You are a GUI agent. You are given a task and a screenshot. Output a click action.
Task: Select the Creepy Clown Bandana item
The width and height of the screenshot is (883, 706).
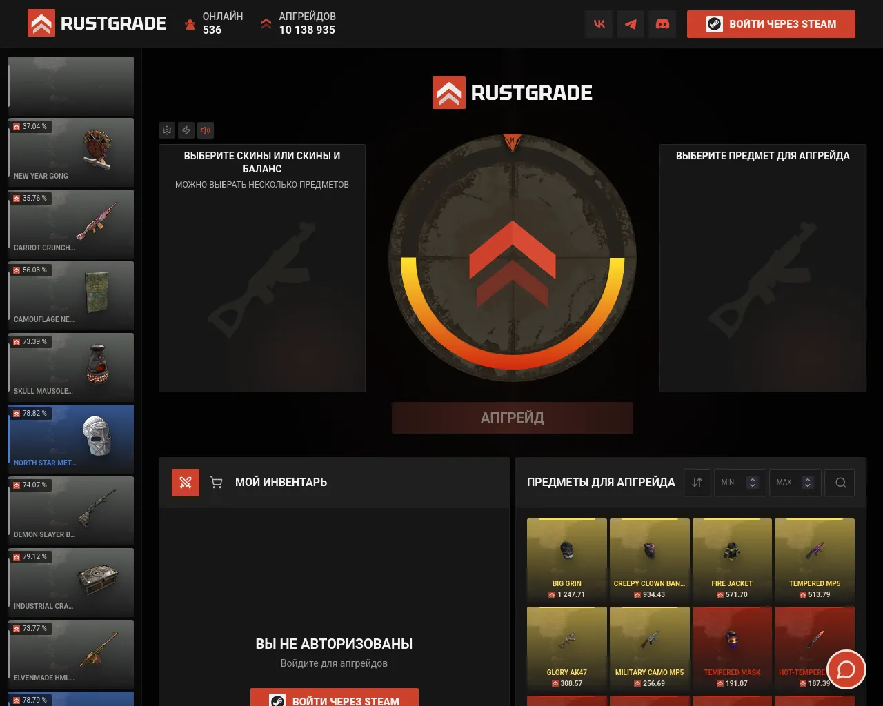(650, 560)
